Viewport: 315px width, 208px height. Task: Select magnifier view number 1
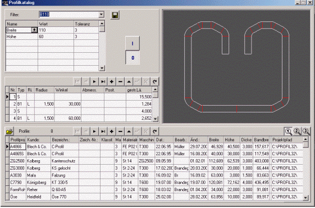[x=288, y=132]
